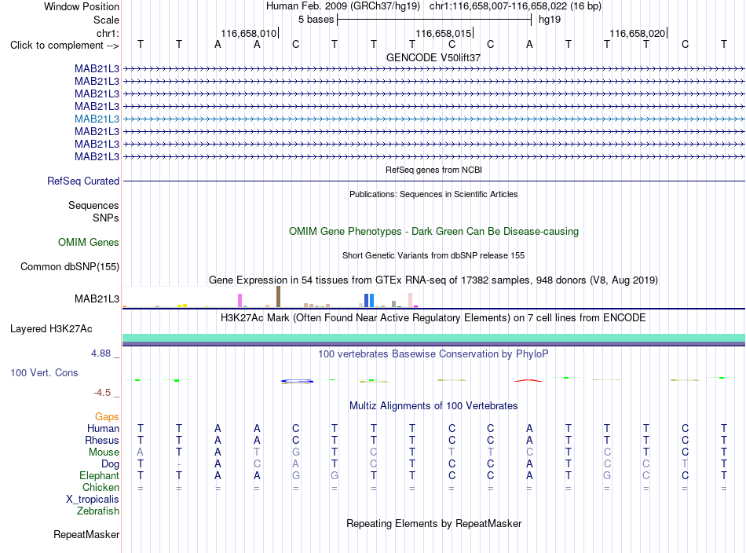Click the light-blue MAB21L3 transcript arrow line
This screenshot has height=553, width=746.
pos(433,119)
